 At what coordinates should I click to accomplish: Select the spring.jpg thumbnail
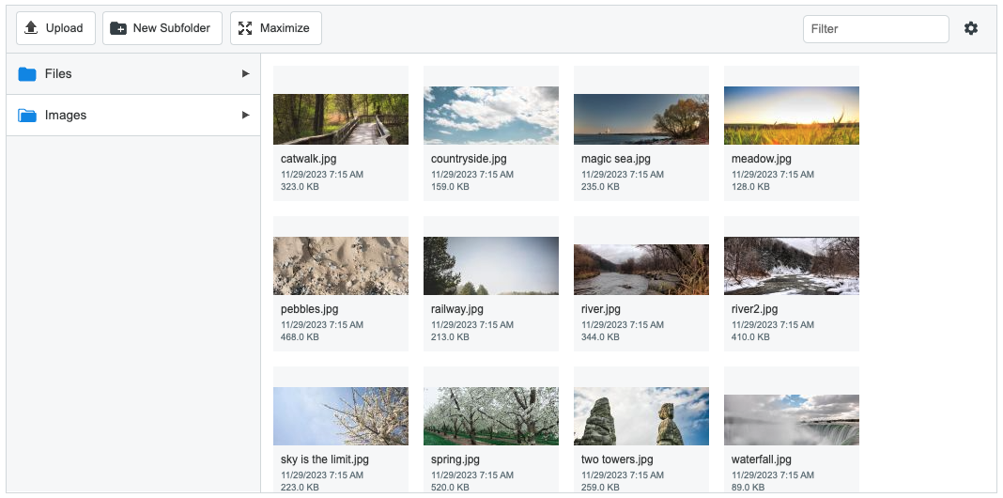[x=491, y=416]
